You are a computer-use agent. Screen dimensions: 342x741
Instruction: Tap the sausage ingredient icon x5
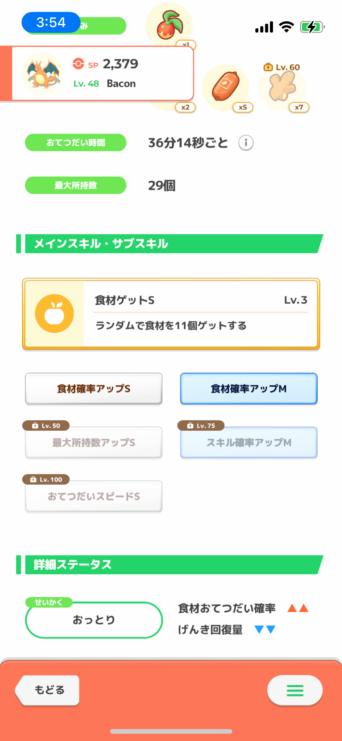coord(226,87)
